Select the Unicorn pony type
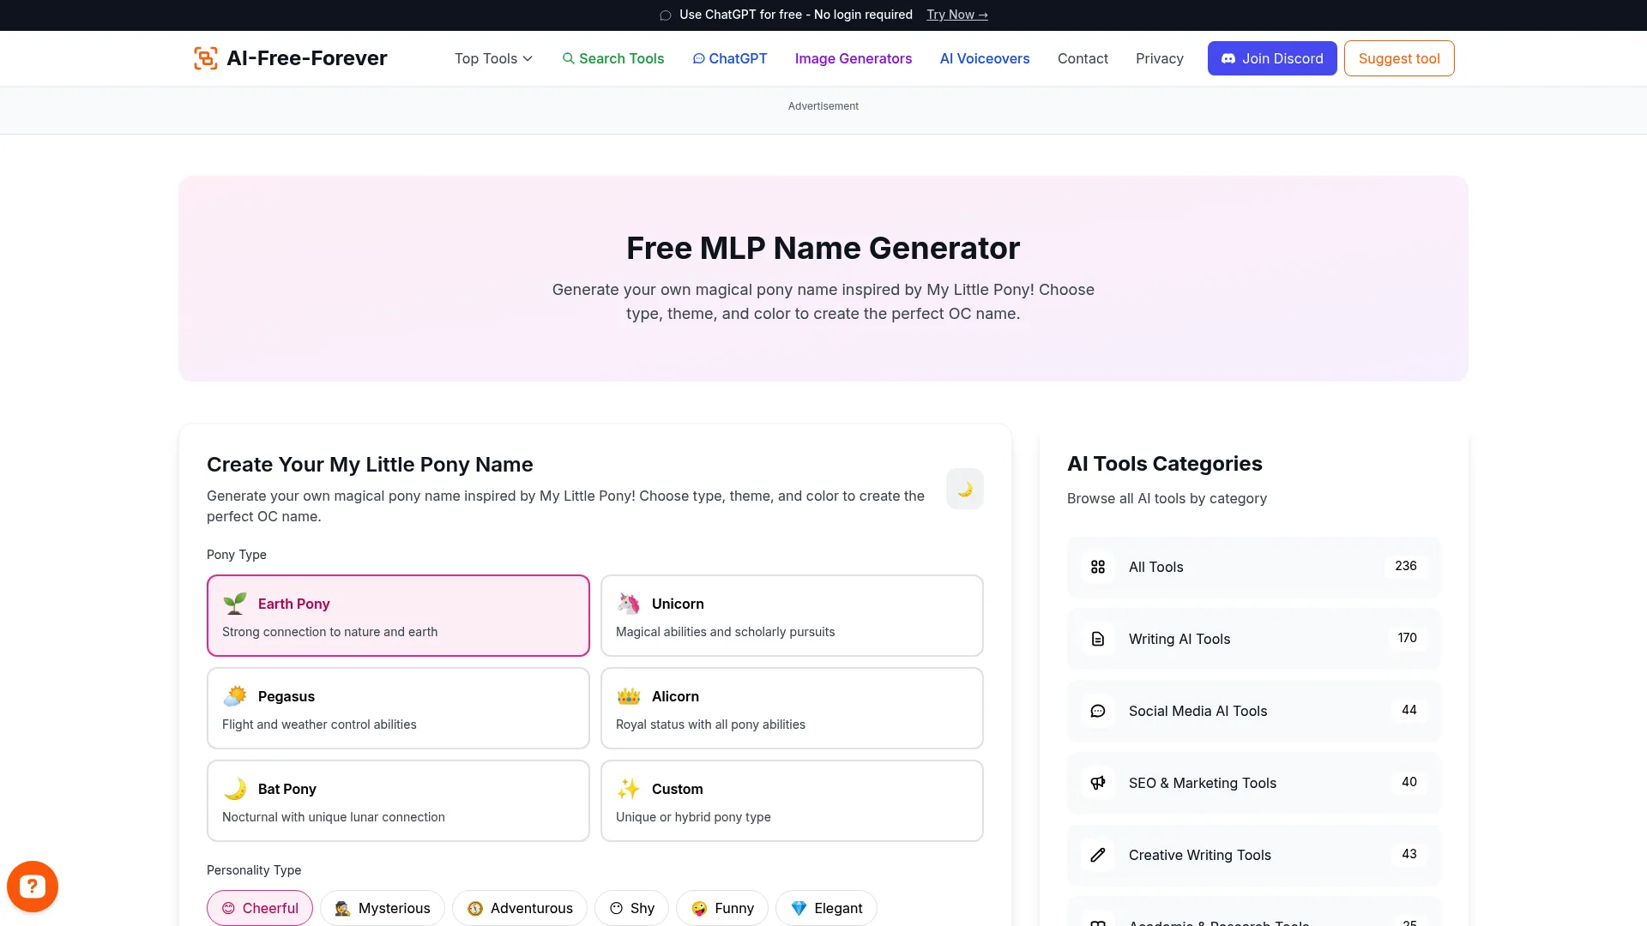 click(x=792, y=615)
